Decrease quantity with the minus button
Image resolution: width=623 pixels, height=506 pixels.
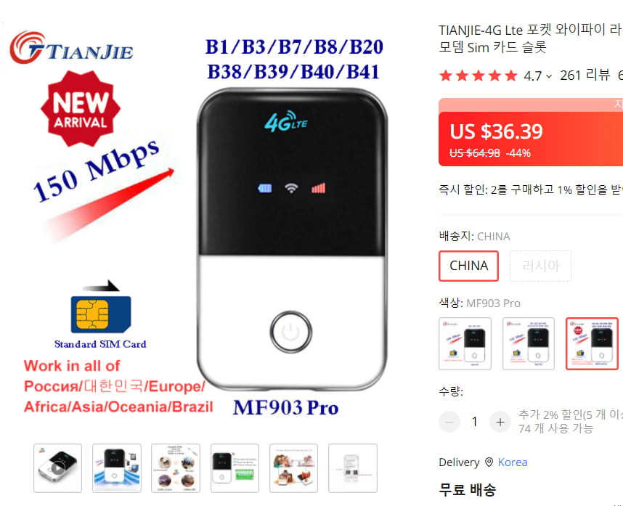click(x=449, y=422)
